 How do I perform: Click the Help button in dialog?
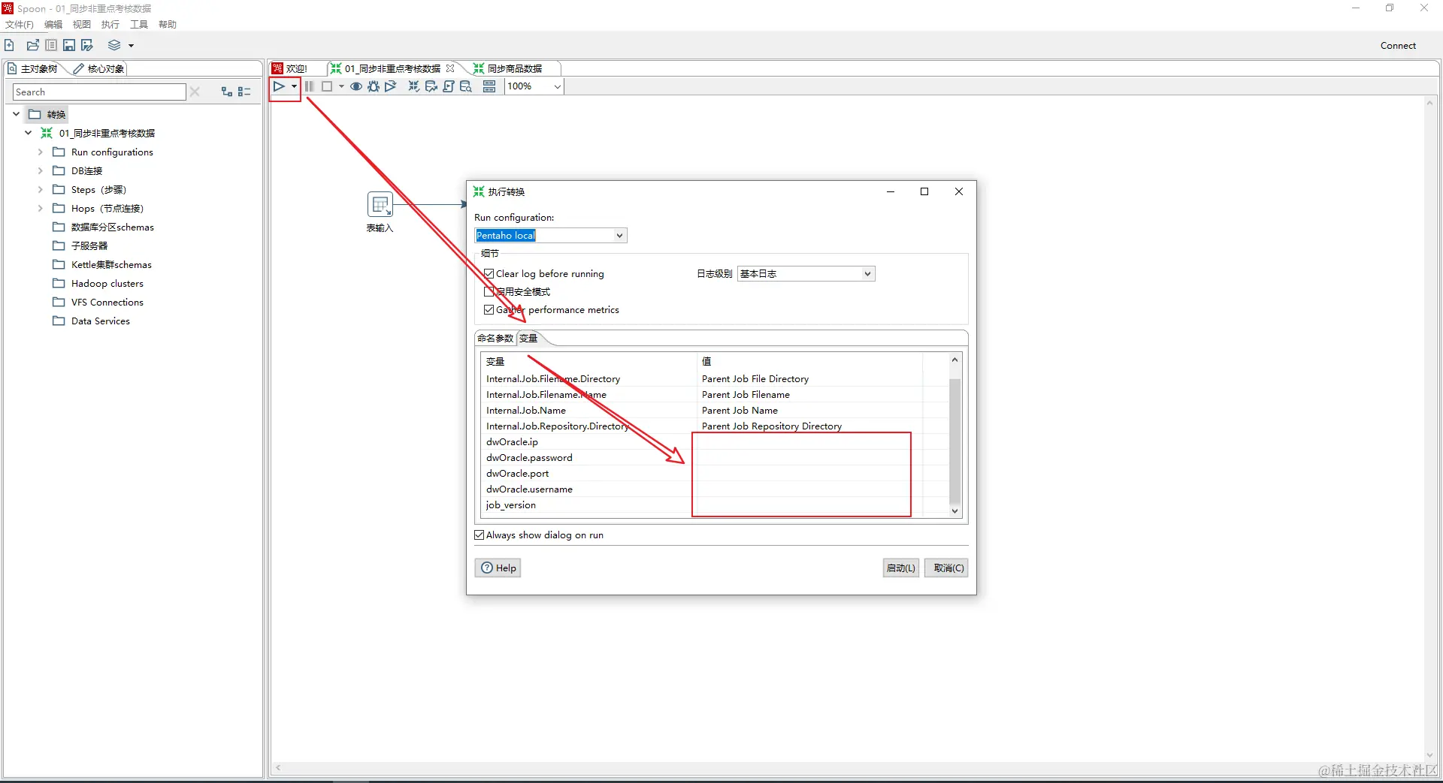point(498,568)
